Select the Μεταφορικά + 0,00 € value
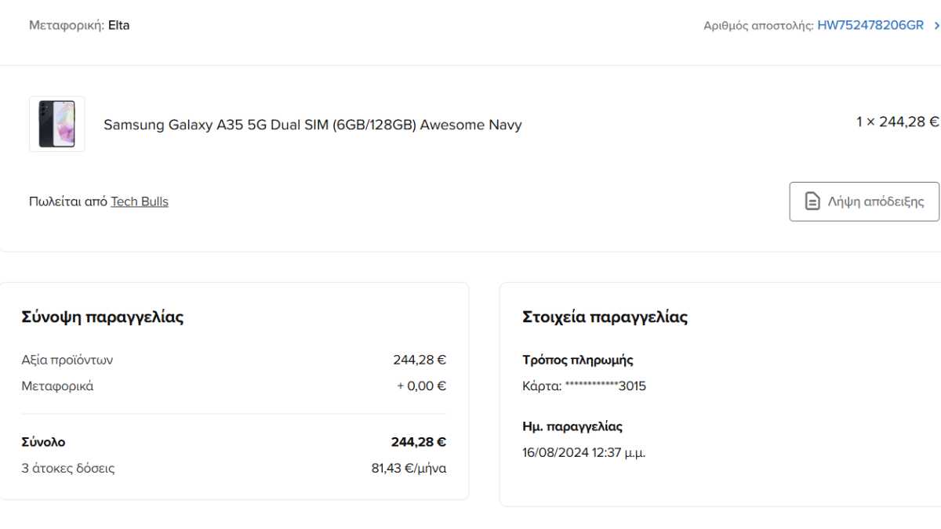Image resolution: width=941 pixels, height=529 pixels. (x=421, y=386)
